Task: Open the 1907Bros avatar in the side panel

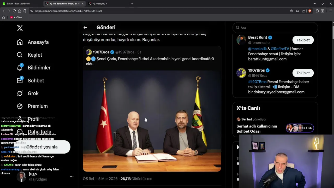Action: click(x=241, y=73)
